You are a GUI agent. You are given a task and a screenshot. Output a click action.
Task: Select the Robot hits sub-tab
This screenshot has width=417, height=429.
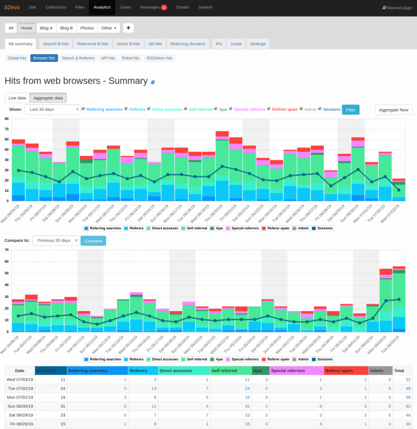tap(131, 58)
